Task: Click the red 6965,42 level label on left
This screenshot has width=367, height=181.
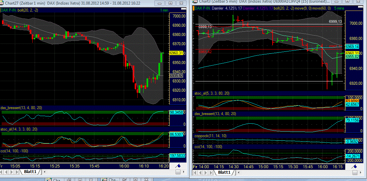Action: (x=205, y=52)
